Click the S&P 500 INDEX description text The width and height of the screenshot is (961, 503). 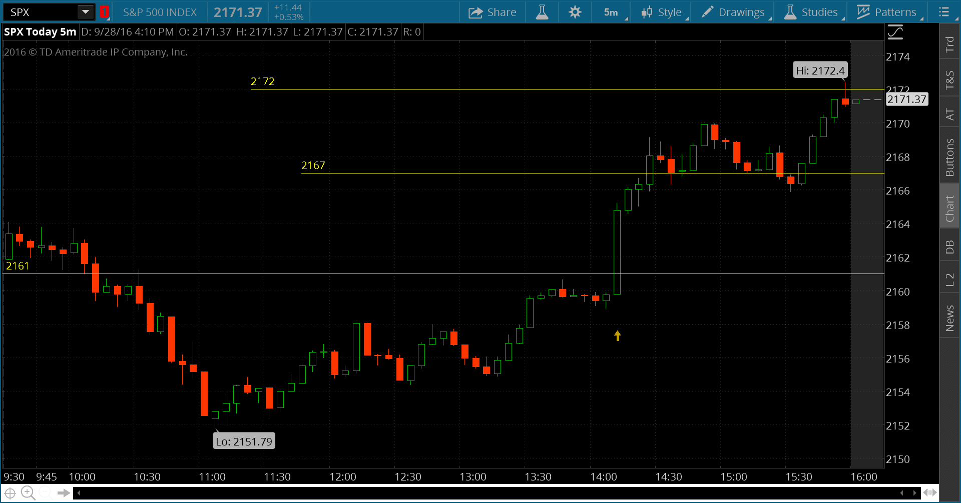pyautogui.click(x=160, y=12)
